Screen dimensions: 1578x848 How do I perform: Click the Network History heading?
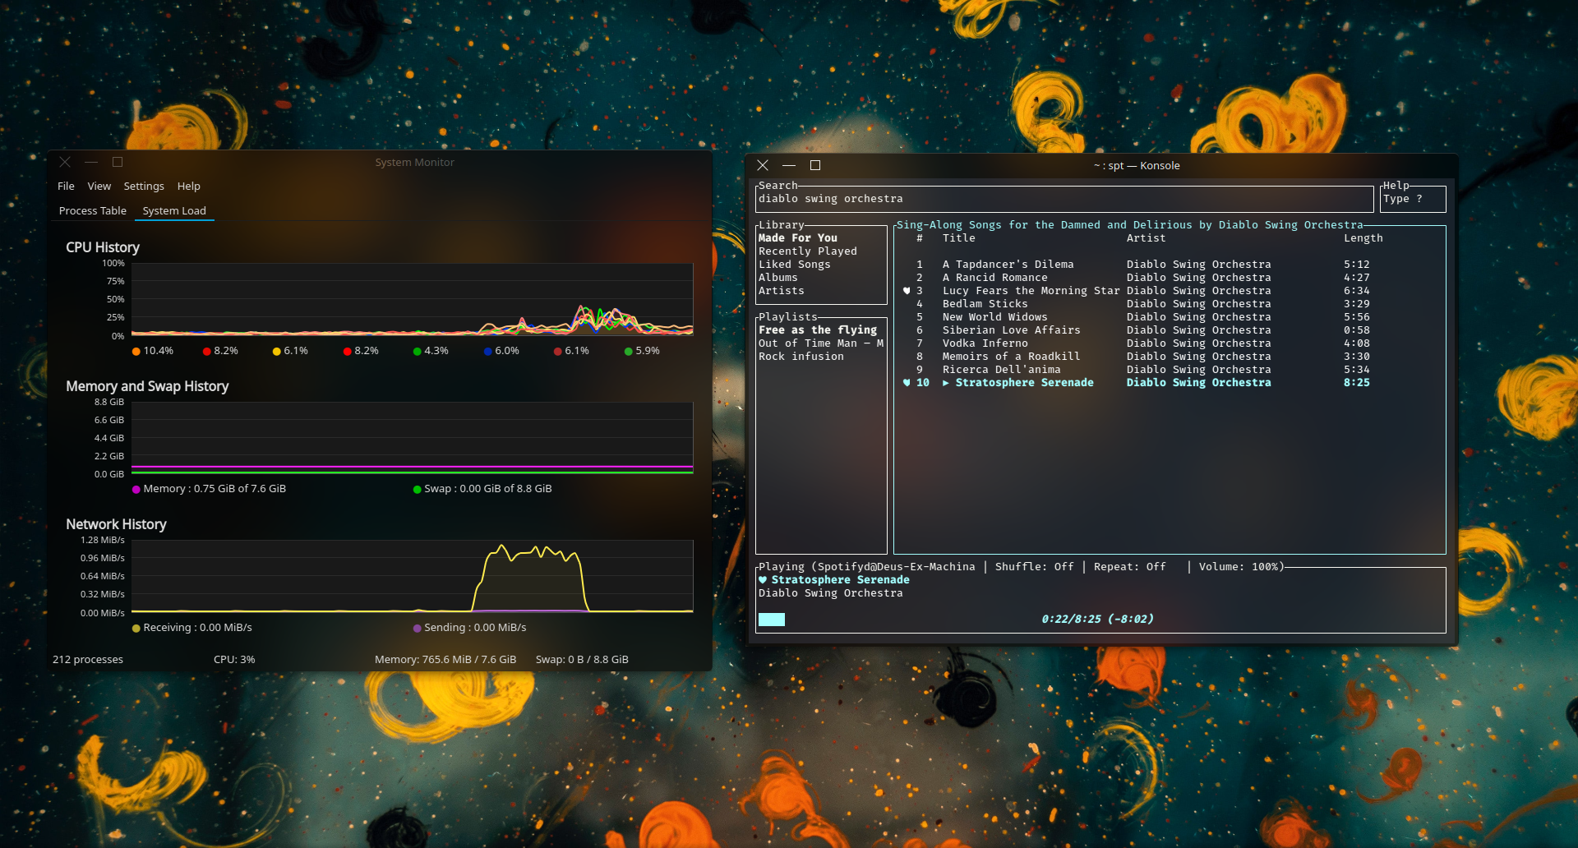click(x=116, y=524)
